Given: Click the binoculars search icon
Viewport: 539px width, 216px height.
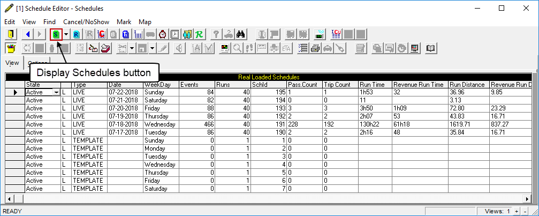Looking at the screenshot, I should tap(240, 34).
